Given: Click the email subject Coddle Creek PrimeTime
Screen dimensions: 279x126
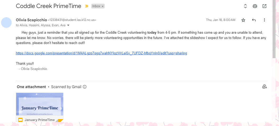Looking at the screenshot, I should [x=48, y=6].
